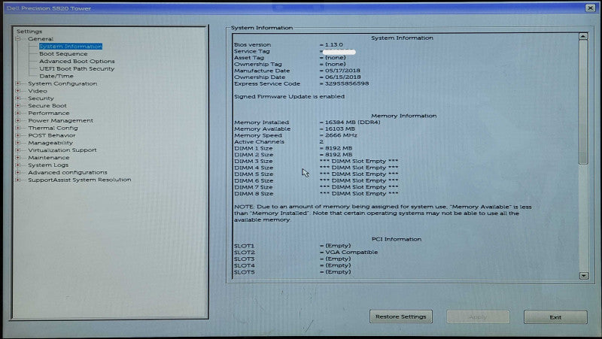602x339 pixels.
Task: Select System Configuration category label
Action: point(62,83)
